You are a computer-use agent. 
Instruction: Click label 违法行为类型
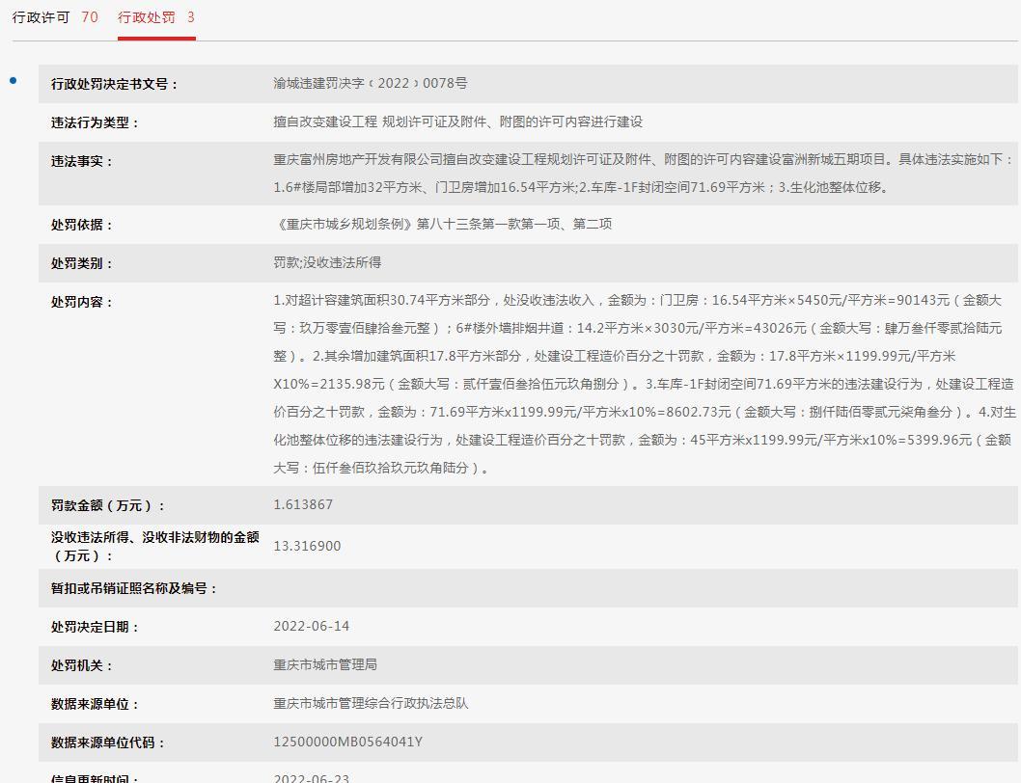pyautogui.click(x=95, y=122)
